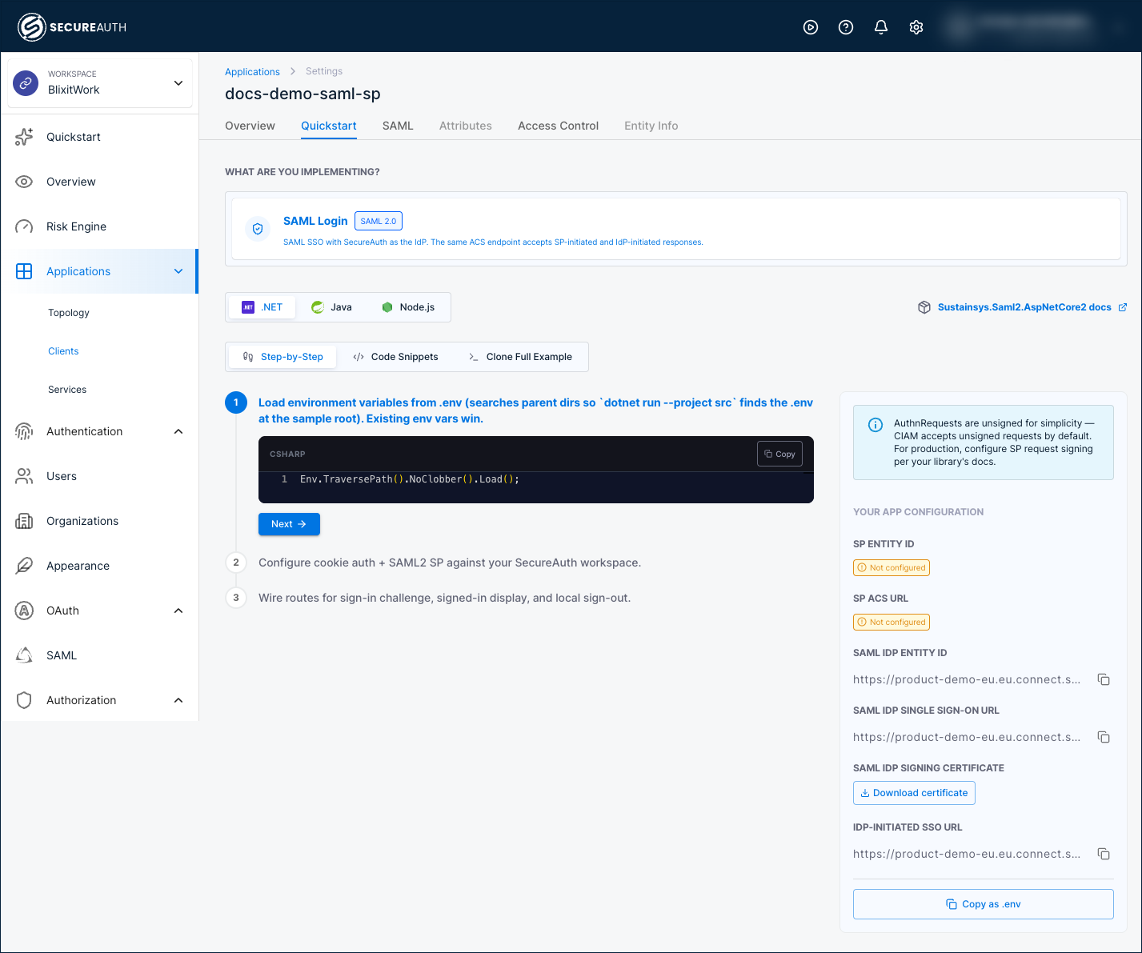Screen dimensions: 1142x953
Task: Click the Applications grid icon
Action: (x=24, y=271)
